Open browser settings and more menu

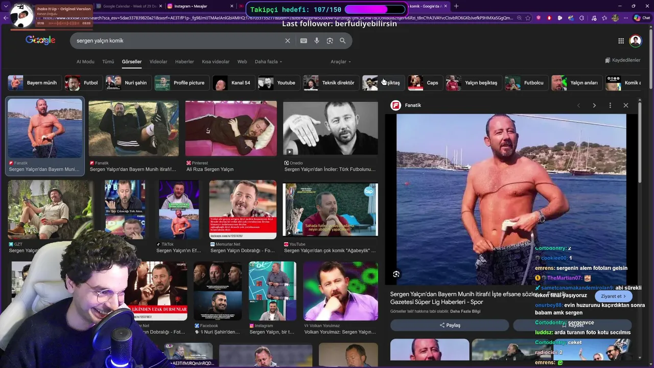(626, 18)
